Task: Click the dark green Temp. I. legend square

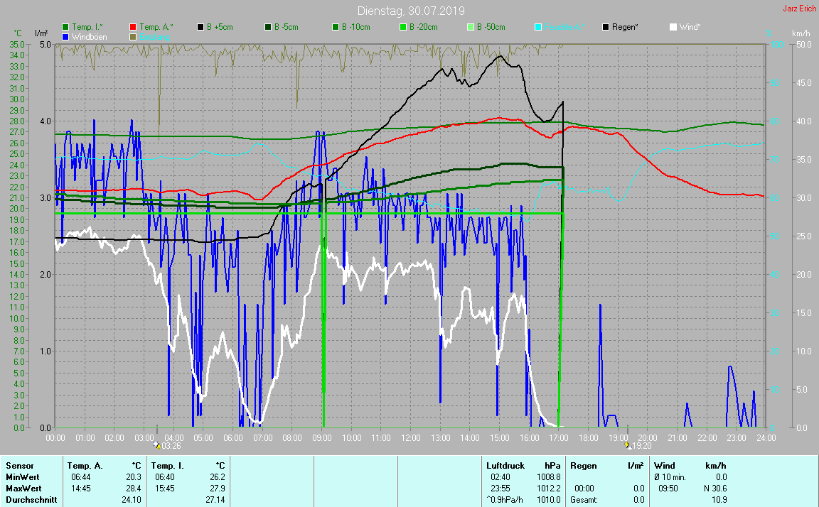Action: pyautogui.click(x=65, y=27)
